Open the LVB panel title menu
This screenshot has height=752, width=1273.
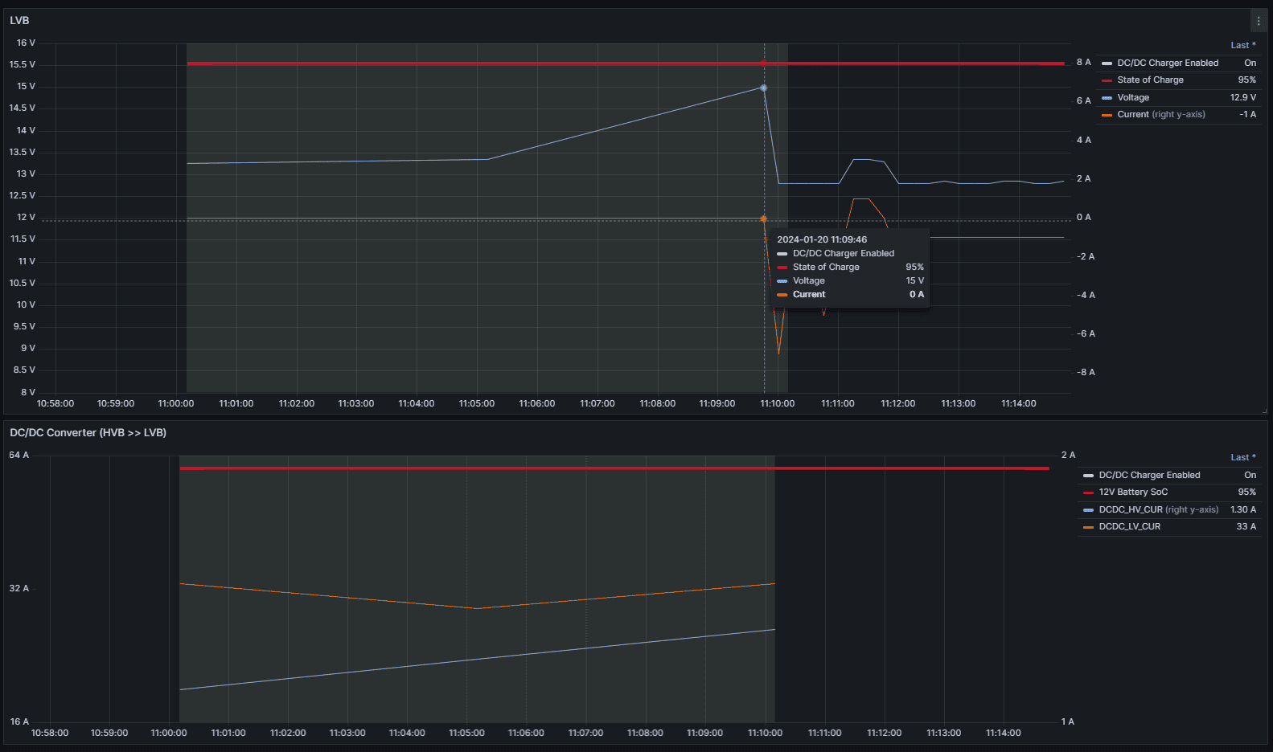(x=19, y=21)
